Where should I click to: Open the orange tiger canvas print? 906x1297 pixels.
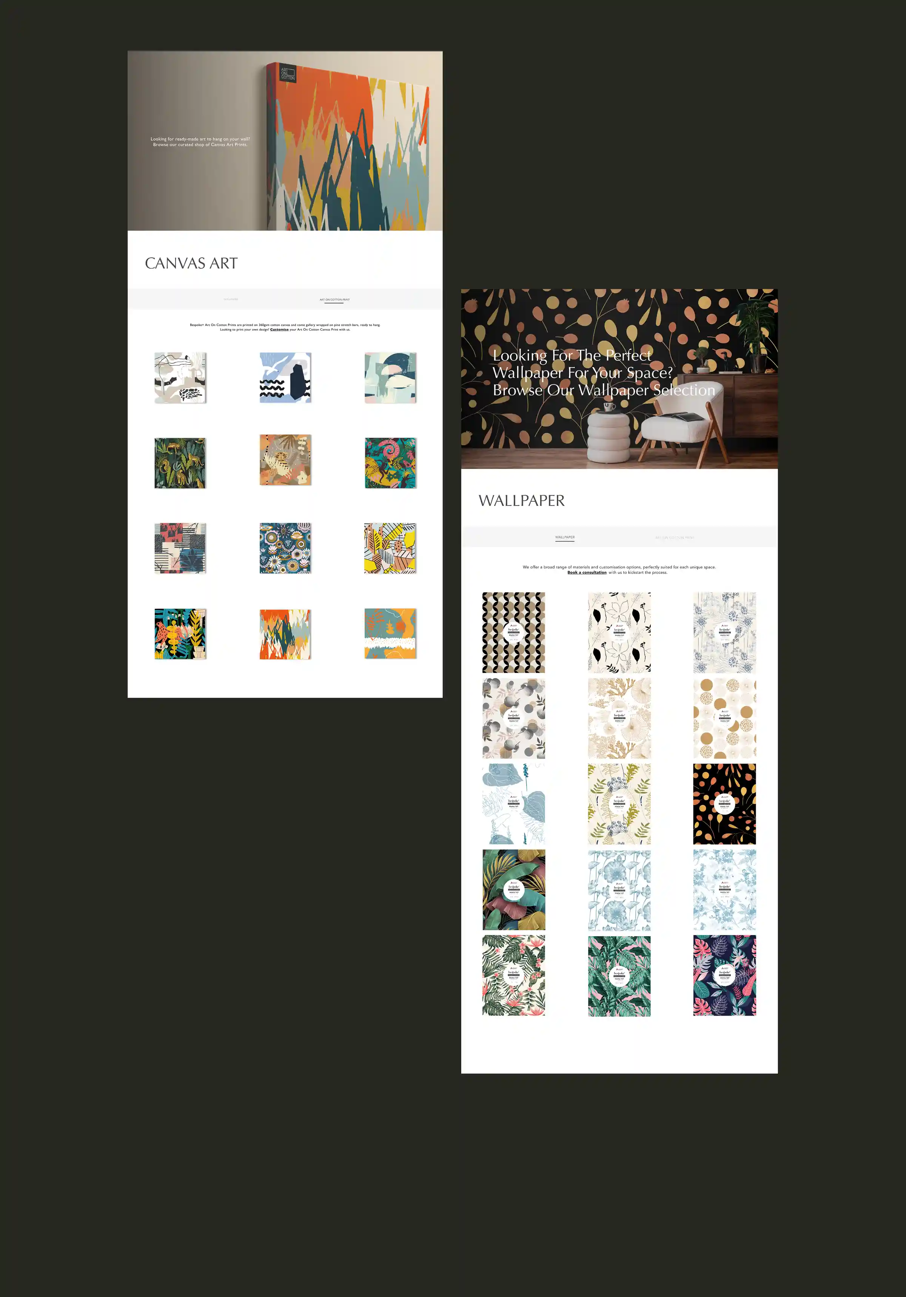[285, 460]
